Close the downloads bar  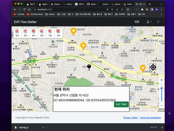(x=162, y=127)
